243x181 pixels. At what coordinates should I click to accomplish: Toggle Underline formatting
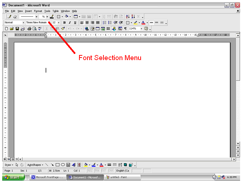tap(75, 23)
